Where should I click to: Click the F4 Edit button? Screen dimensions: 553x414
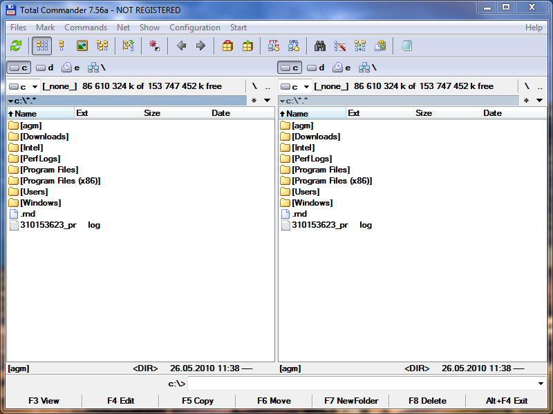click(120, 401)
